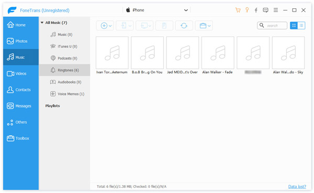This screenshot has width=314, height=193.
Task: Open Messages section
Action: tap(21, 106)
